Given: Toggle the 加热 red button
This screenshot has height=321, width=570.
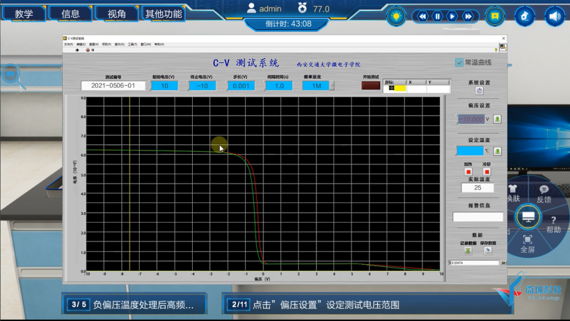Looking at the screenshot, I should 468,172.
